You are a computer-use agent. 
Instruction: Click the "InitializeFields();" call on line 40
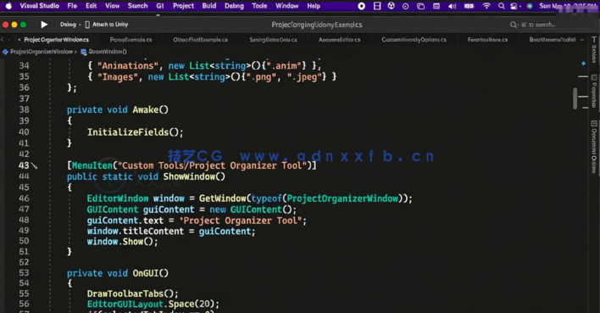pyautogui.click(x=135, y=132)
